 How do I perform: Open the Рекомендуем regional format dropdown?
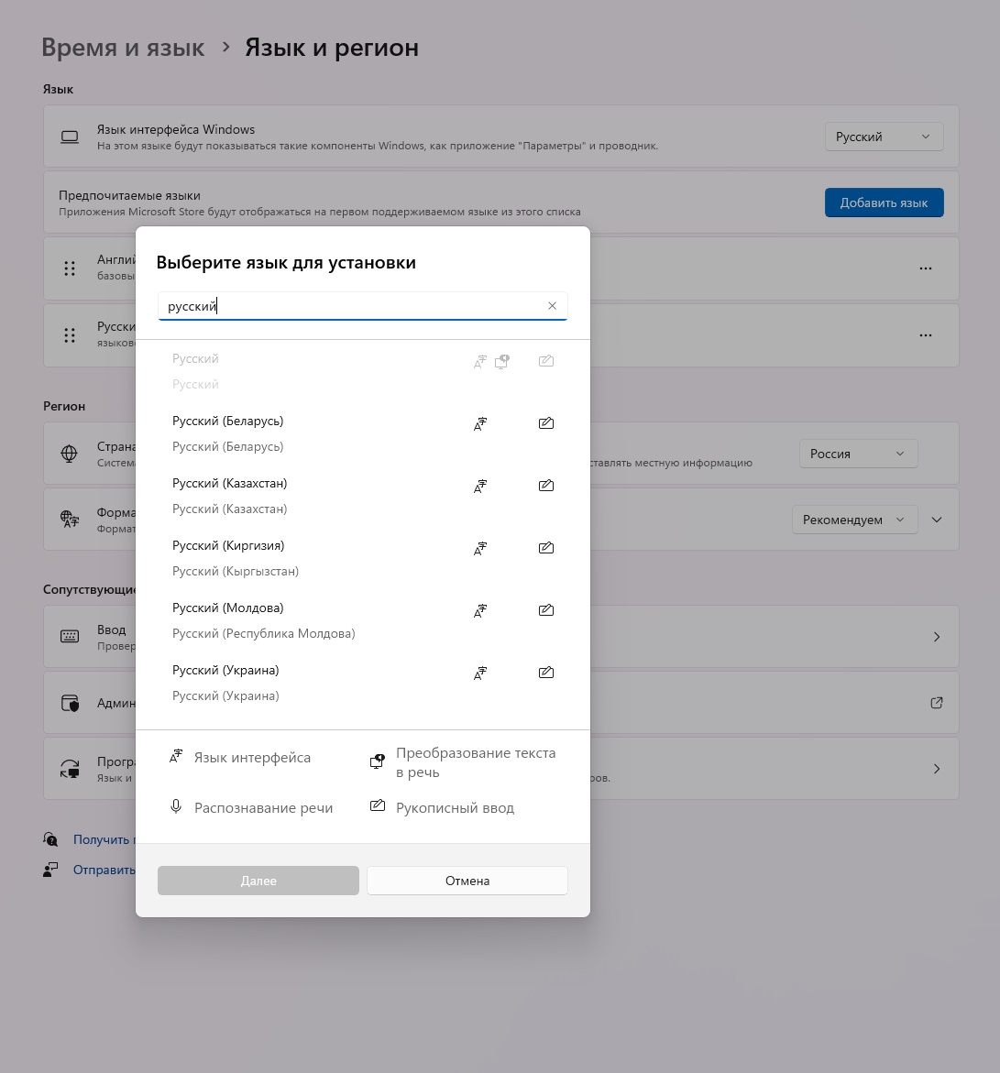coord(854,520)
